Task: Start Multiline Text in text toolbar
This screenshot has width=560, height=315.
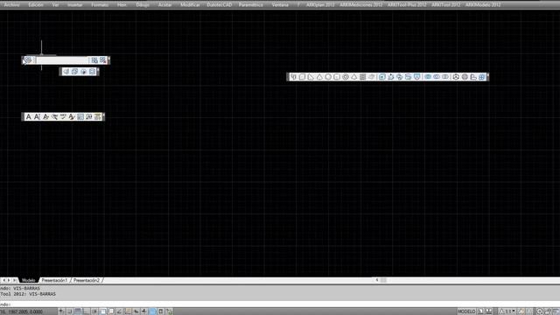Action: [x=29, y=116]
